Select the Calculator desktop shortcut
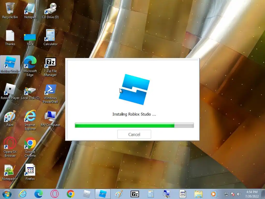Image resolution: width=265 pixels, height=199 pixels. click(x=50, y=38)
